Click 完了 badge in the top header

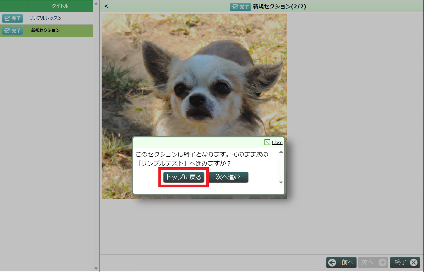tap(240, 7)
